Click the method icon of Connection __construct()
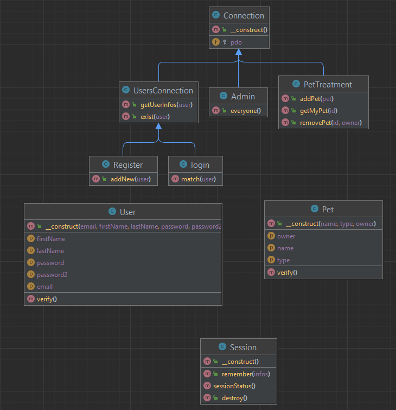This screenshot has width=396, height=410. pyautogui.click(x=216, y=29)
